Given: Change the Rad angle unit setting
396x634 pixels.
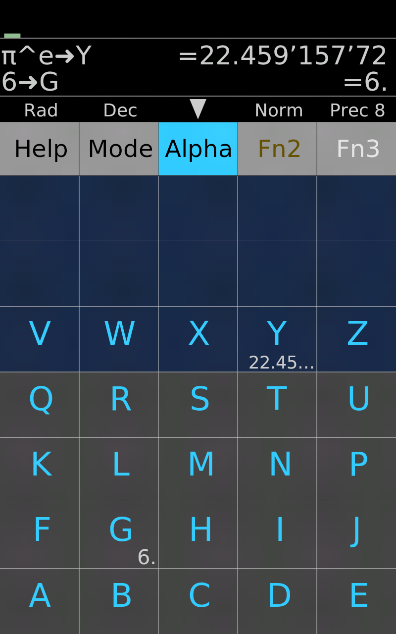Looking at the screenshot, I should [x=41, y=110].
